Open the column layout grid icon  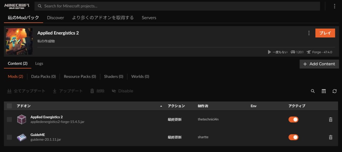(x=324, y=91)
